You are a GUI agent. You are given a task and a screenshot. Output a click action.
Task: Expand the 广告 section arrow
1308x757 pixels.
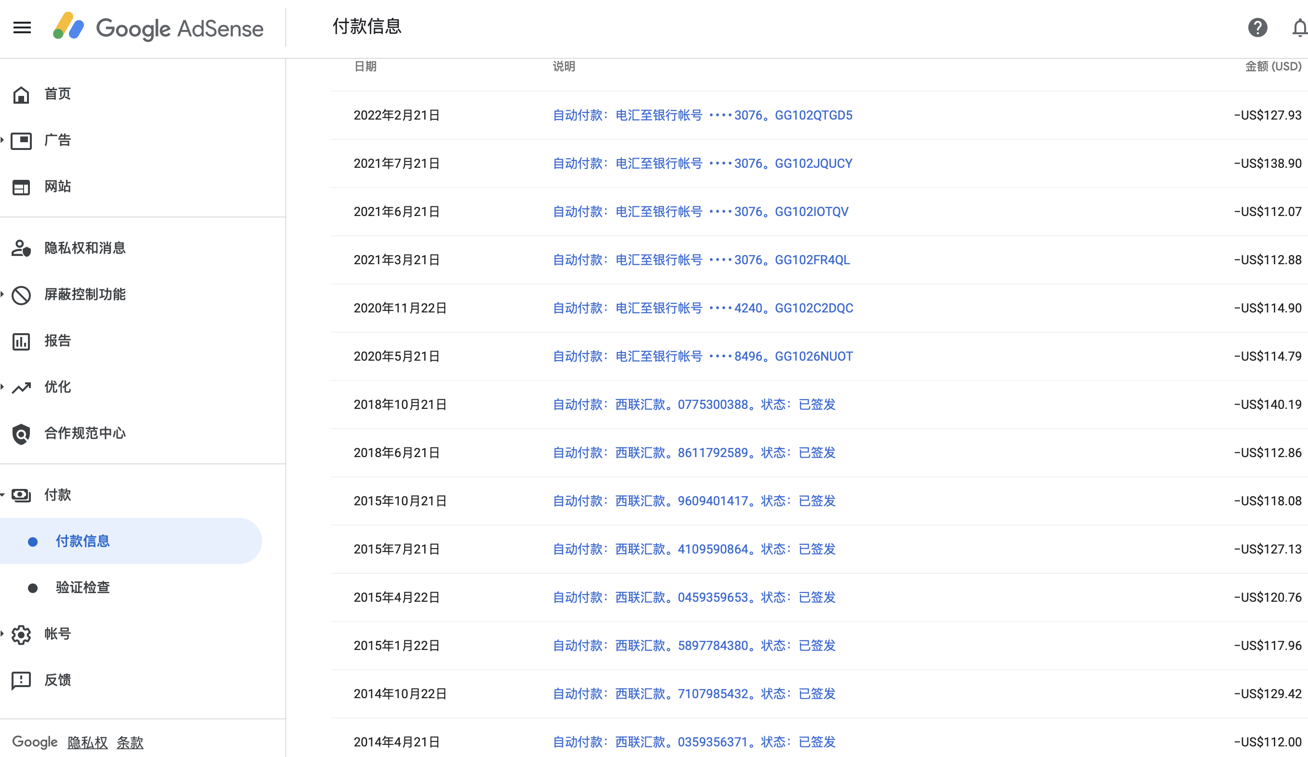[2, 140]
